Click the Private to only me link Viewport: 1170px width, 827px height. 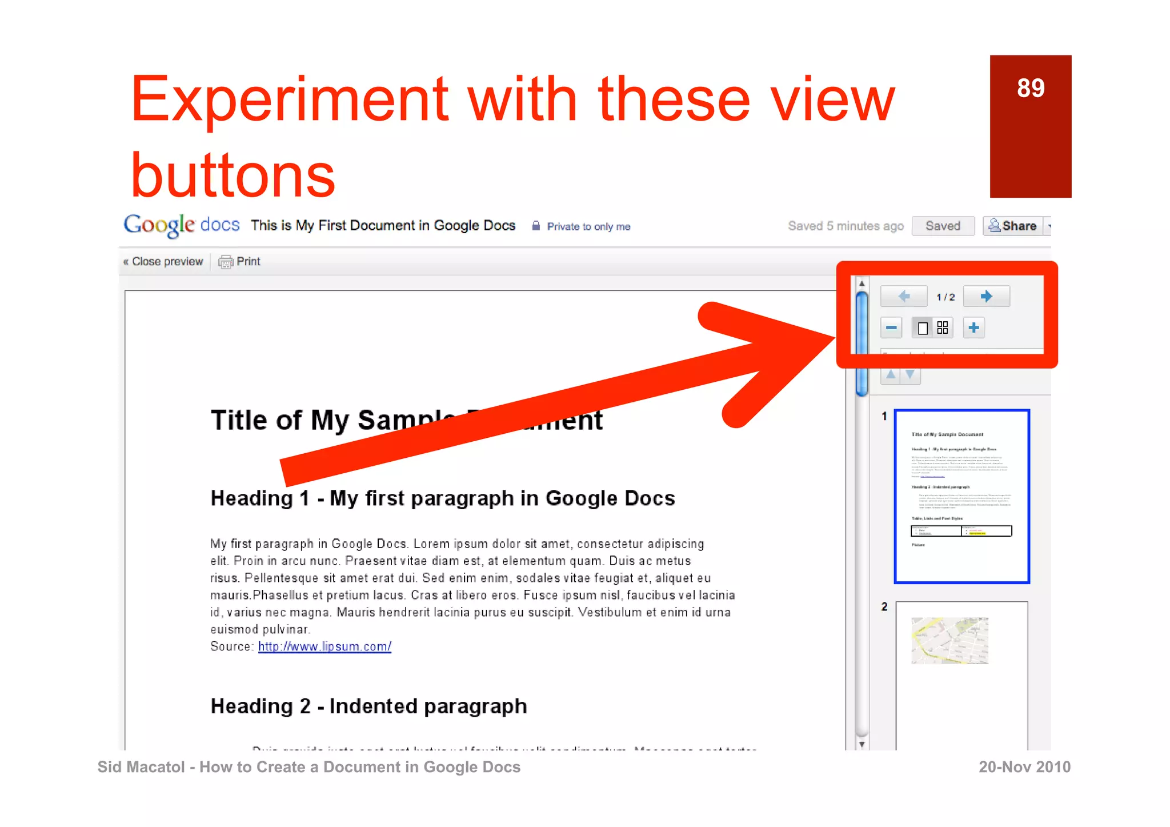(x=588, y=227)
